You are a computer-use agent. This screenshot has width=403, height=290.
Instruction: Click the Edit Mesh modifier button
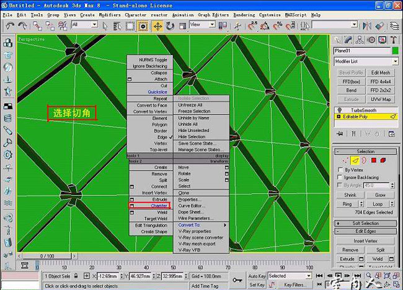(x=381, y=72)
